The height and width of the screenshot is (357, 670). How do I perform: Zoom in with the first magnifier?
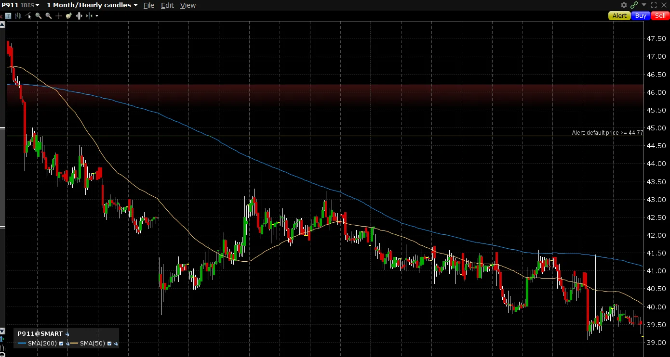coord(39,16)
